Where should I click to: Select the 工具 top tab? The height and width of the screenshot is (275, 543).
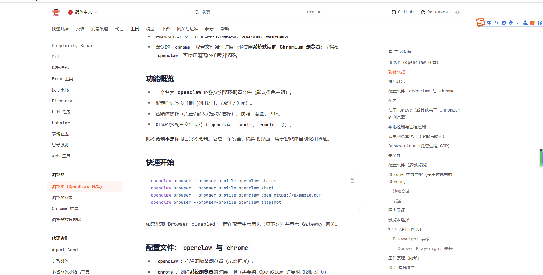(x=135, y=29)
